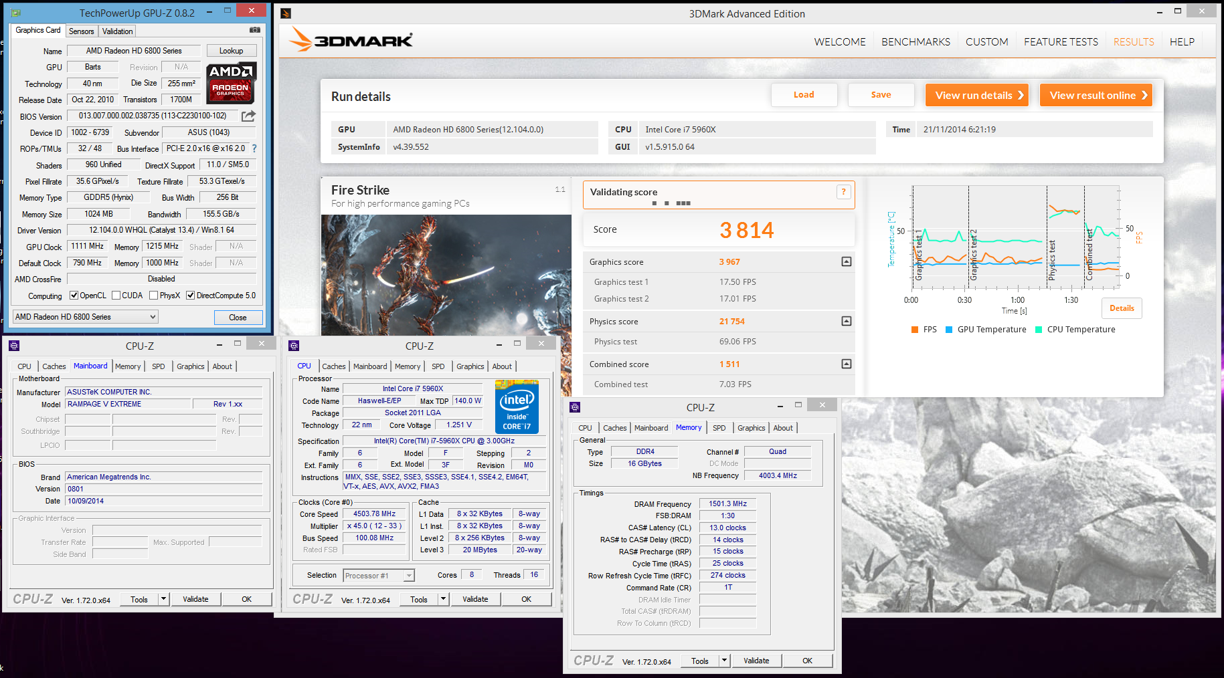The width and height of the screenshot is (1224, 678).
Task: Click the green CPU Temperature legend swatch
Action: click(1039, 330)
